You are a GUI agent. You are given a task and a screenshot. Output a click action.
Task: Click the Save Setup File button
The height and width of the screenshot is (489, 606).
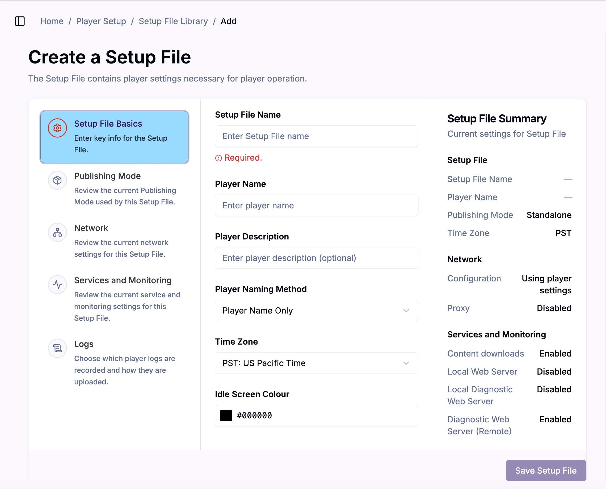point(546,470)
